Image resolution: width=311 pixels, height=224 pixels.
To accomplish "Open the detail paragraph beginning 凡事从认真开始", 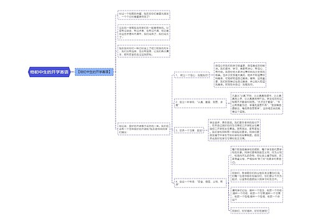I will point(257,103).
